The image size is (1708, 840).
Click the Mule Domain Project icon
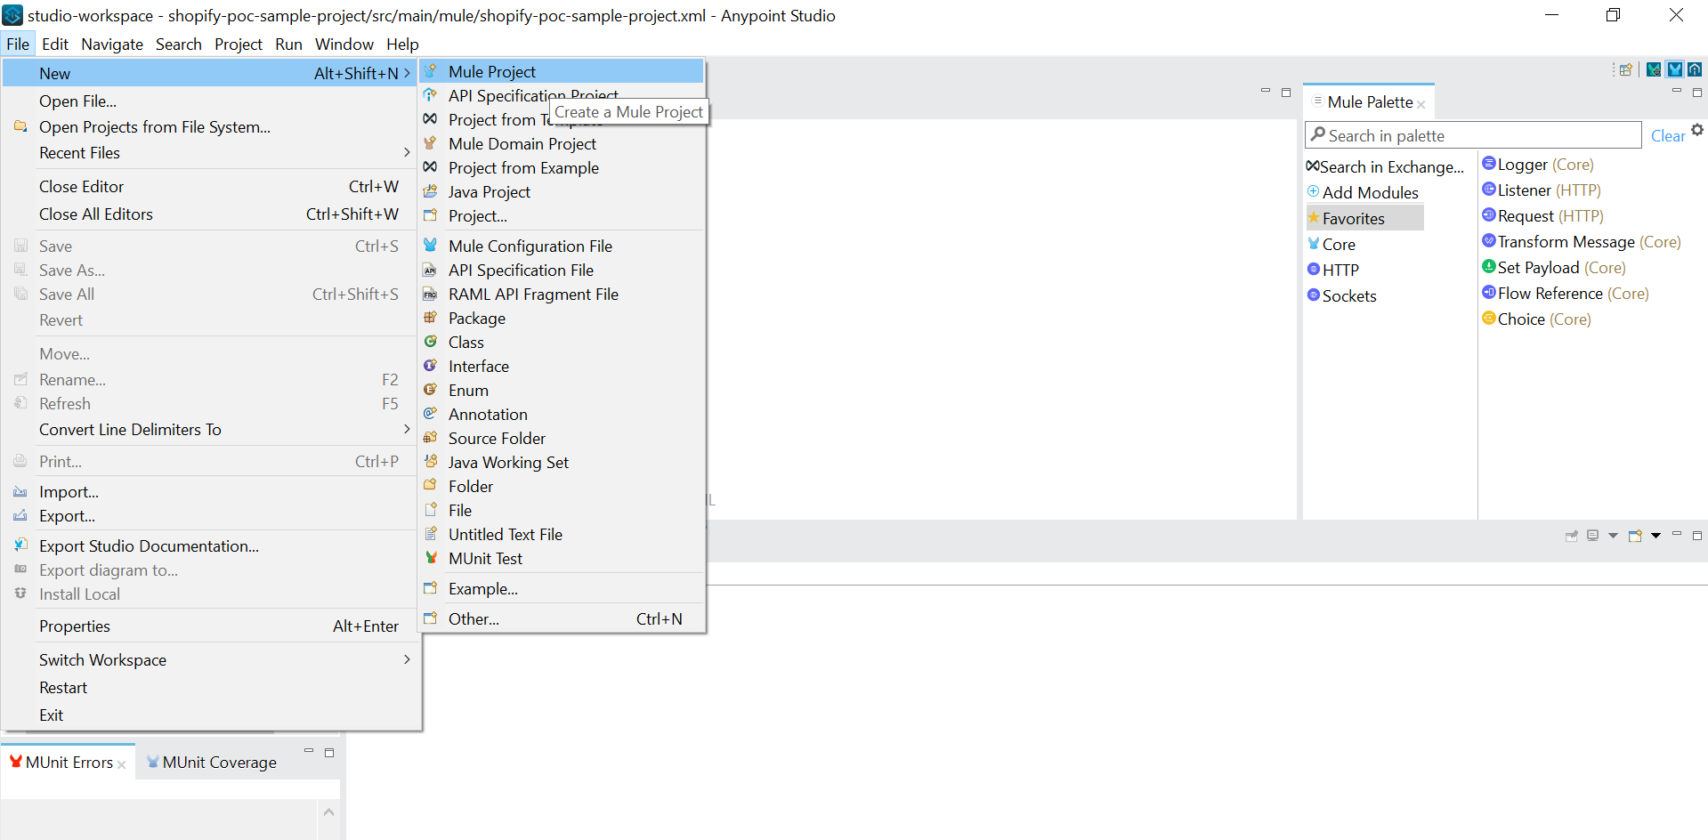431,143
